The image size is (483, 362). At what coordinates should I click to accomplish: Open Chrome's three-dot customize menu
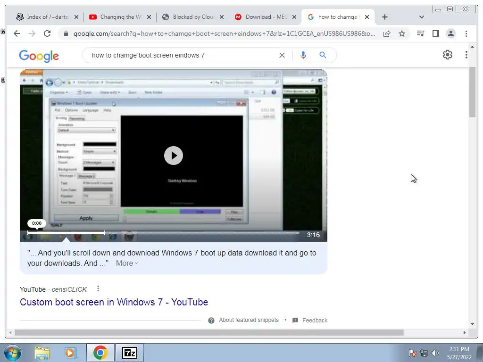[466, 33]
